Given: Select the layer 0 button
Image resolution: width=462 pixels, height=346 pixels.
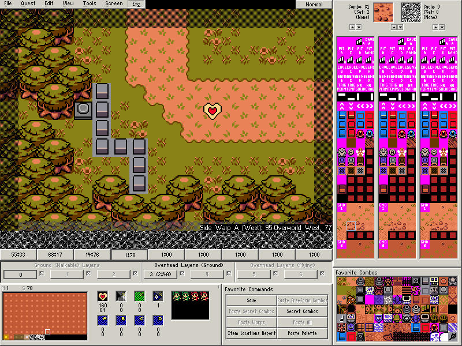Looking at the screenshot, I should (x=20, y=274).
